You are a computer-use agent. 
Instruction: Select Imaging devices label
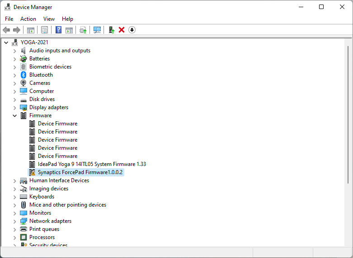(49, 189)
